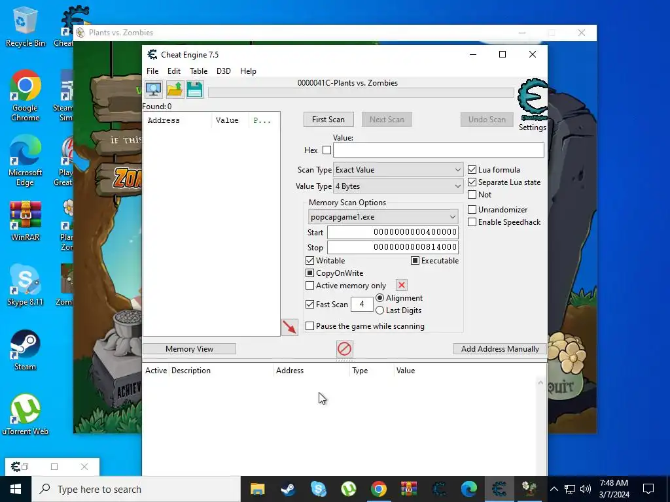Open the popcapgame1.exe module dropdown
The width and height of the screenshot is (670, 502).
coord(383,217)
